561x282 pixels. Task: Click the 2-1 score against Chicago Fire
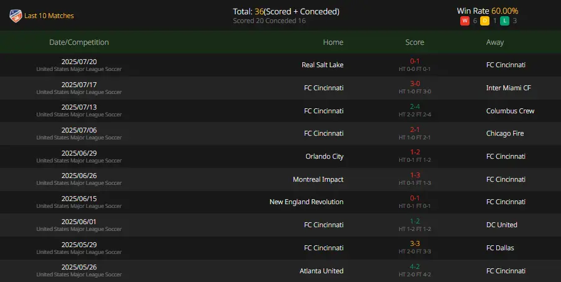click(415, 129)
